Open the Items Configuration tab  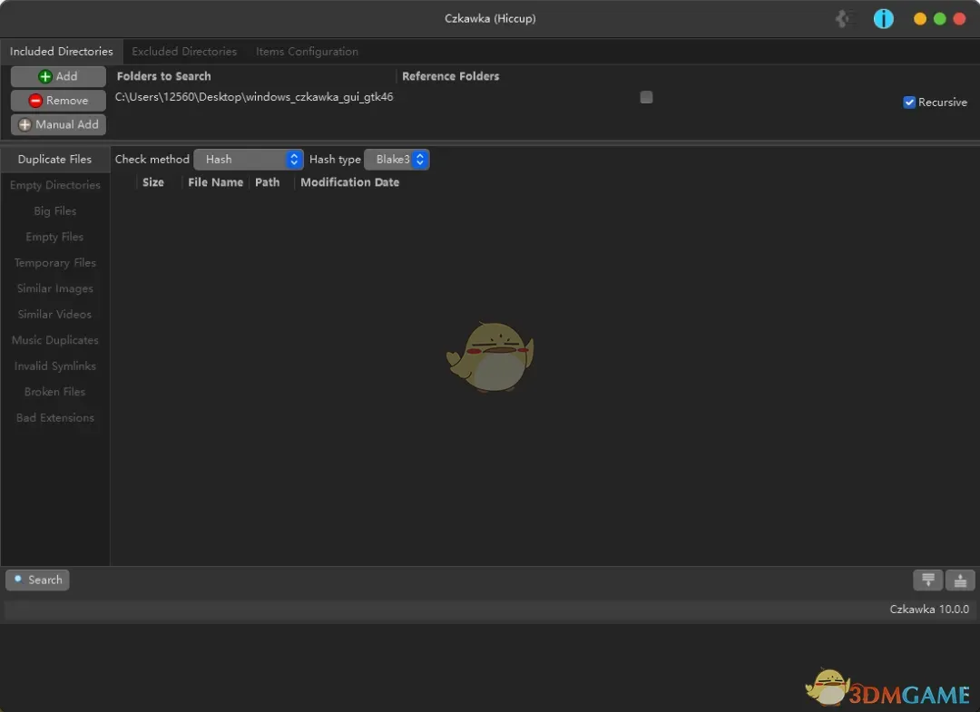(307, 52)
